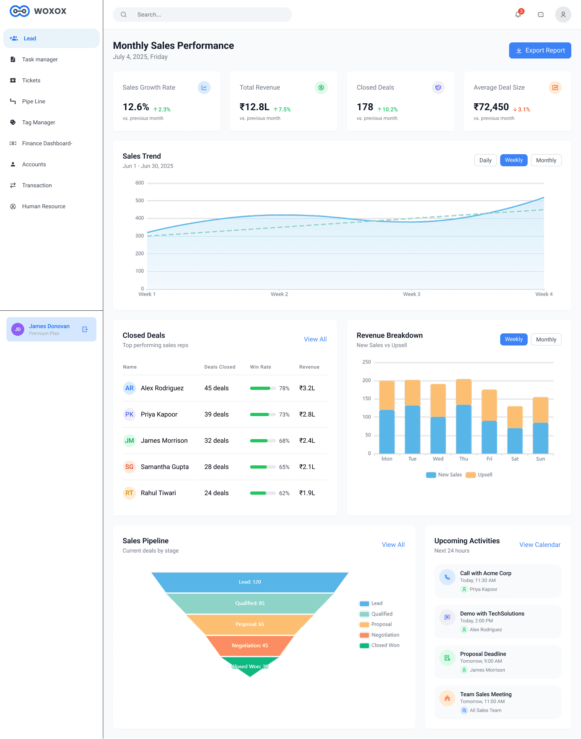Switch Sales Trend to Daily view
The height and width of the screenshot is (739, 581).
point(485,160)
